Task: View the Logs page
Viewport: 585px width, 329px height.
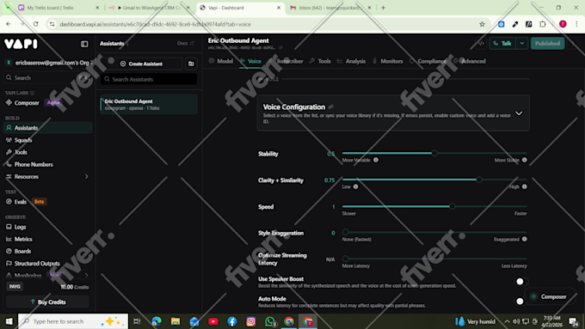Action: click(20, 227)
